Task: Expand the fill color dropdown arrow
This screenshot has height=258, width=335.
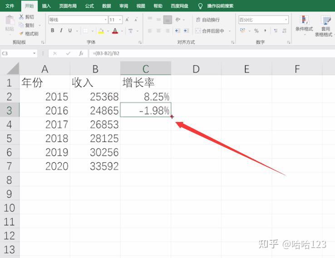Action: (x=108, y=31)
